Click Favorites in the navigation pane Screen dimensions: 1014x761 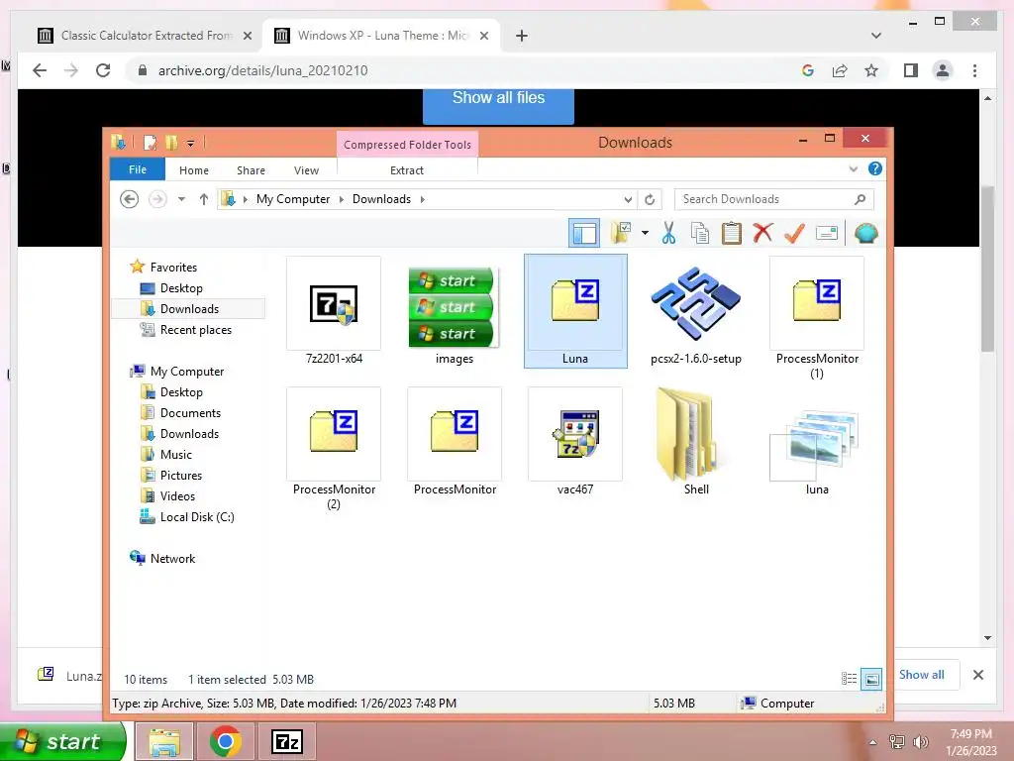click(173, 268)
